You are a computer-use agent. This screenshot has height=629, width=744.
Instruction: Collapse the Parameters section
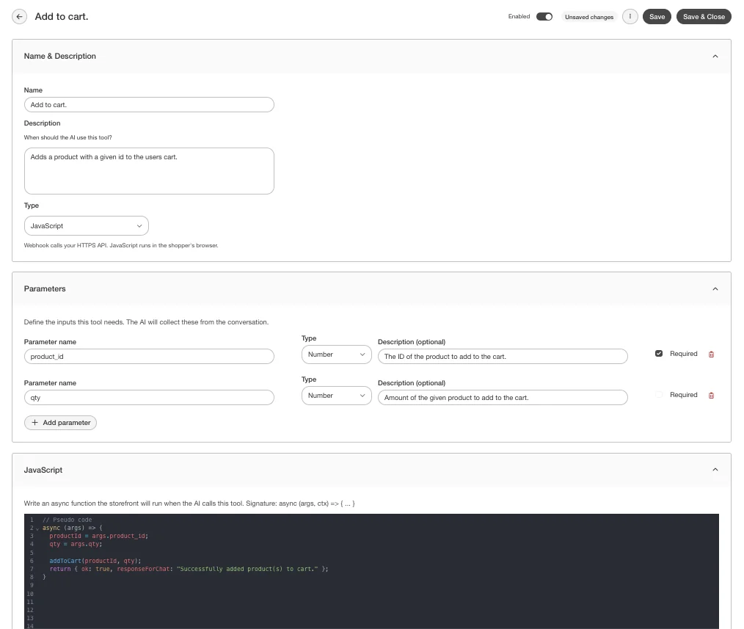[715, 288]
